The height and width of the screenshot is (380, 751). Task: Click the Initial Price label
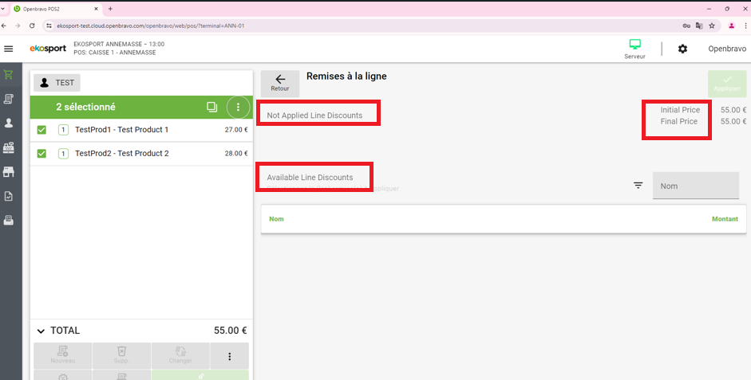(680, 110)
